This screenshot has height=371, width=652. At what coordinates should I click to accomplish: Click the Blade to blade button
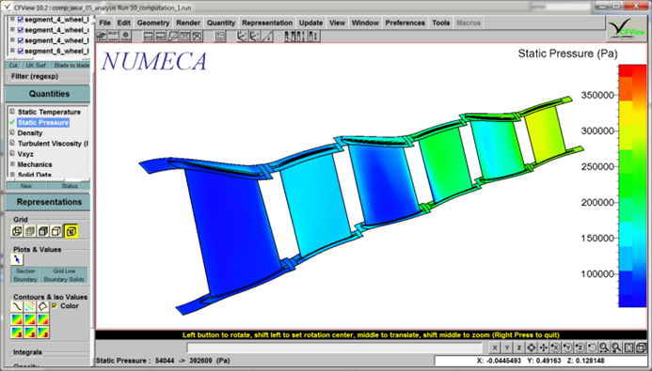click(x=72, y=65)
